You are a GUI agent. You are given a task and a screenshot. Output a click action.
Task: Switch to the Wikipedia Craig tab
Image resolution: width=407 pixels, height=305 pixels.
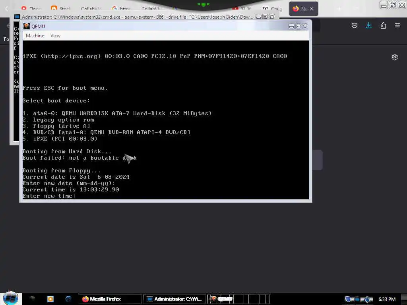tap(272, 9)
